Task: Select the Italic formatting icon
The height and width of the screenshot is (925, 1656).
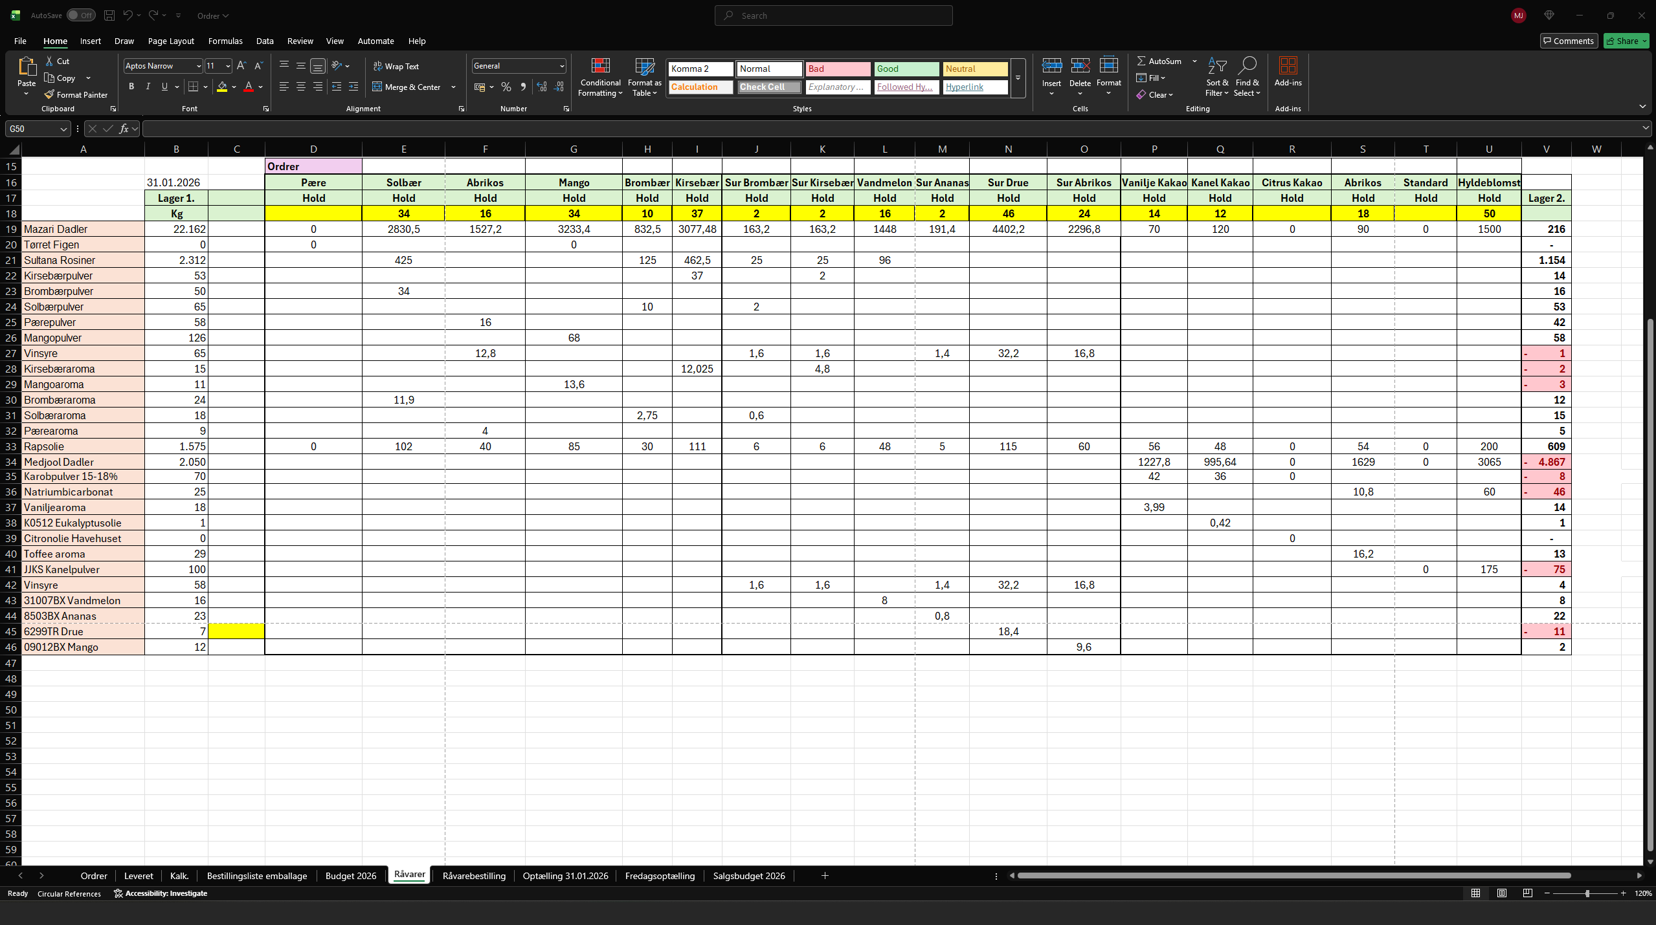Action: click(148, 86)
